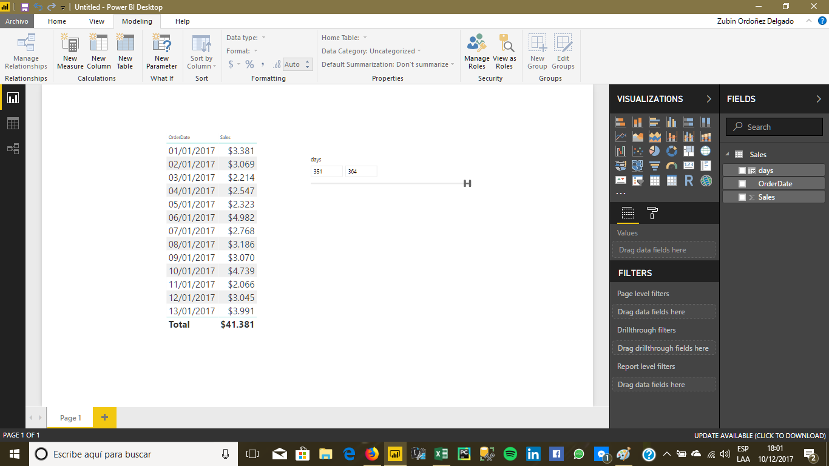829x466 pixels.
Task: Choose the Donut chart visualization
Action: [671, 150]
